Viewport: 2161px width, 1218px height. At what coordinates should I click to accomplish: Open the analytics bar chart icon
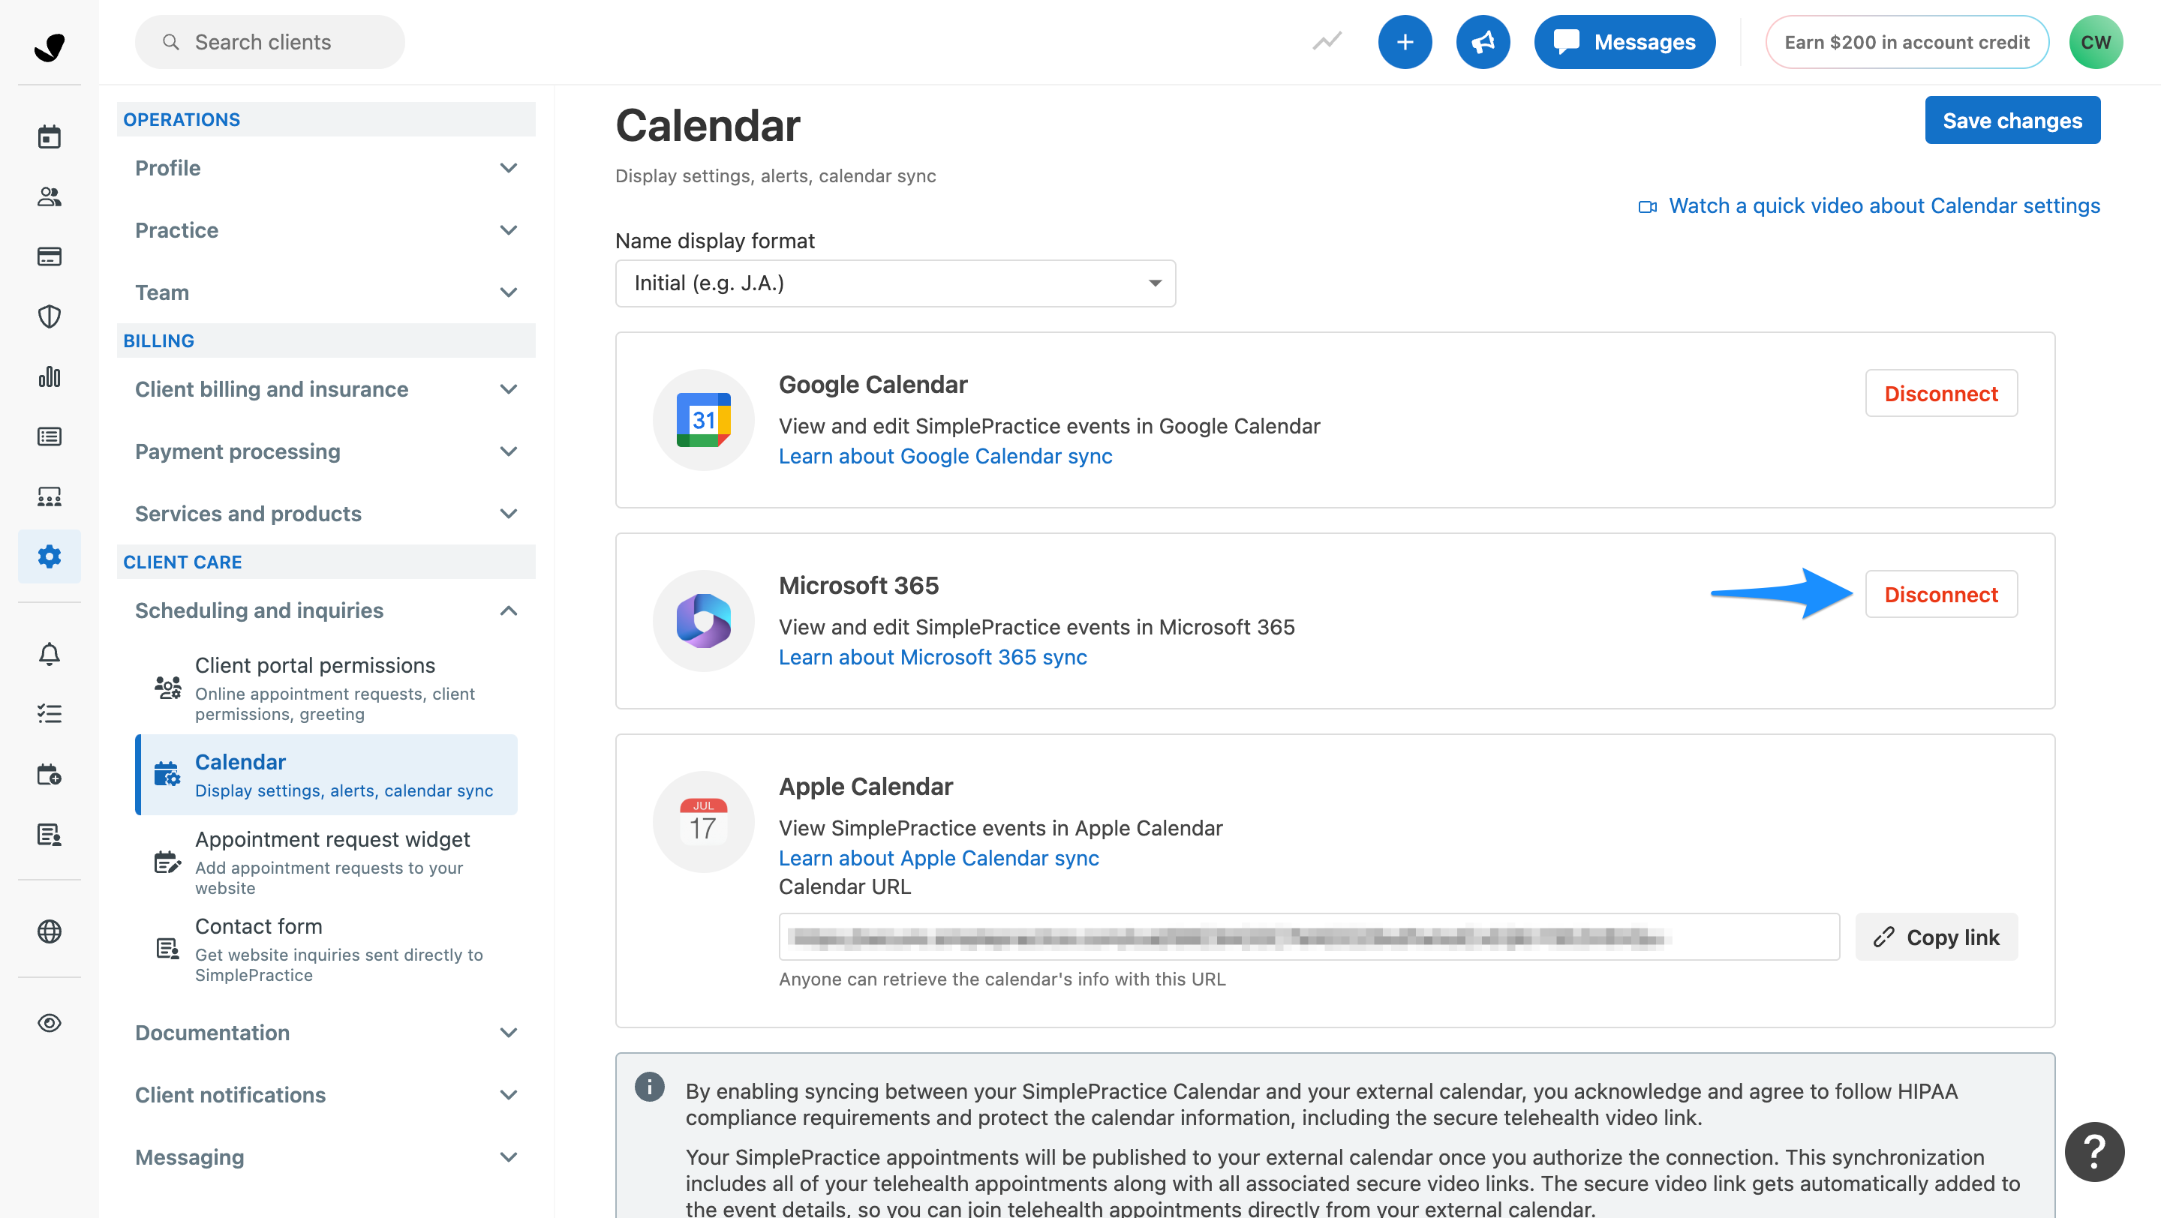[50, 376]
